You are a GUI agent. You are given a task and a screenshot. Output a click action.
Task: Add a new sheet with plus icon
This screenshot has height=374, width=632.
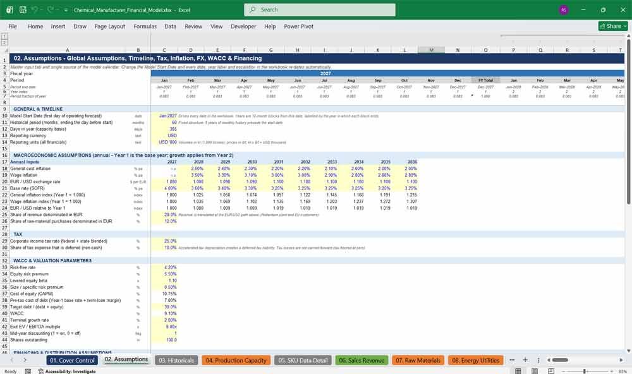[525, 360]
